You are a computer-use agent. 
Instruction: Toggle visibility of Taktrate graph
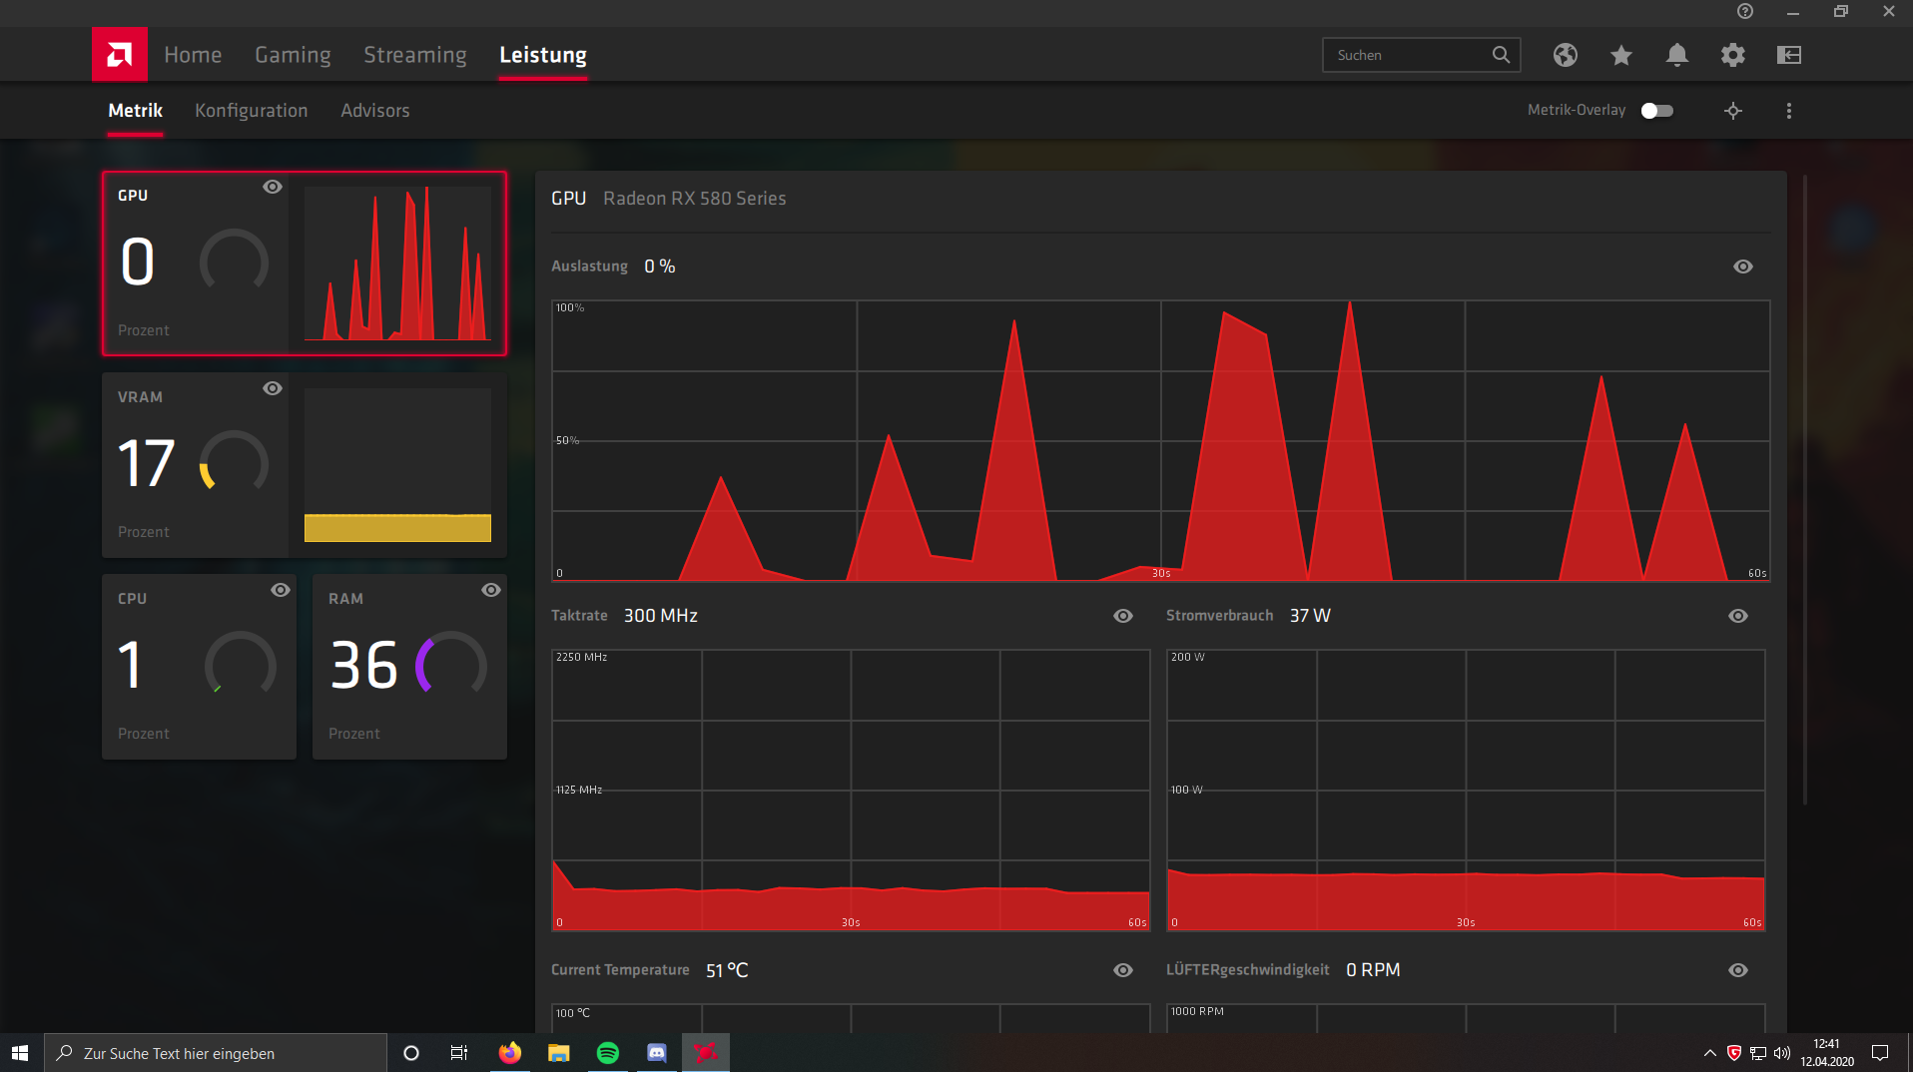1123,616
